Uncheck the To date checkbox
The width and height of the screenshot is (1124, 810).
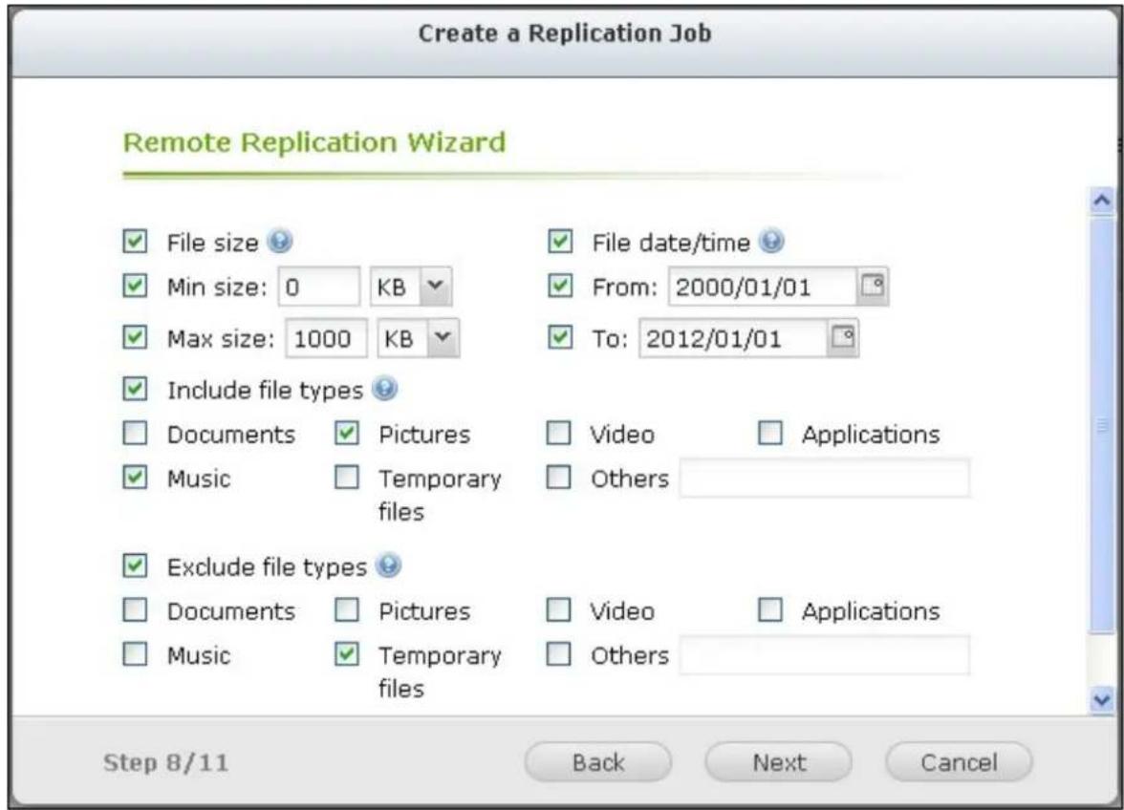560,337
